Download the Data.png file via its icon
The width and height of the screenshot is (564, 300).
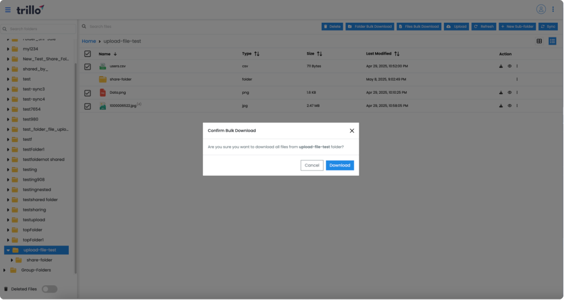pyautogui.click(x=501, y=93)
